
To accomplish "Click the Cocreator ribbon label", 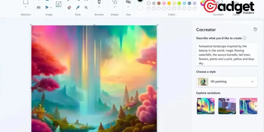I will pos(218,15).
